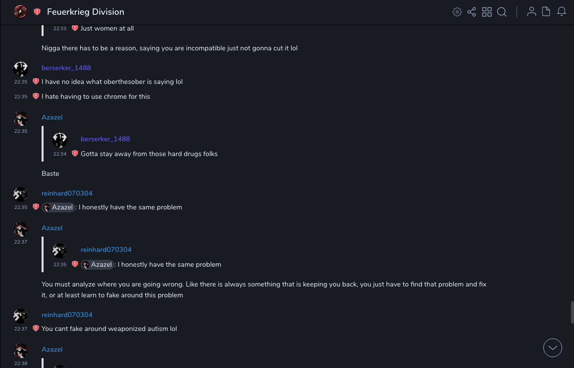Click the channel title text in the header
Viewport: 574px width, 368px height.
pyautogui.click(x=86, y=12)
